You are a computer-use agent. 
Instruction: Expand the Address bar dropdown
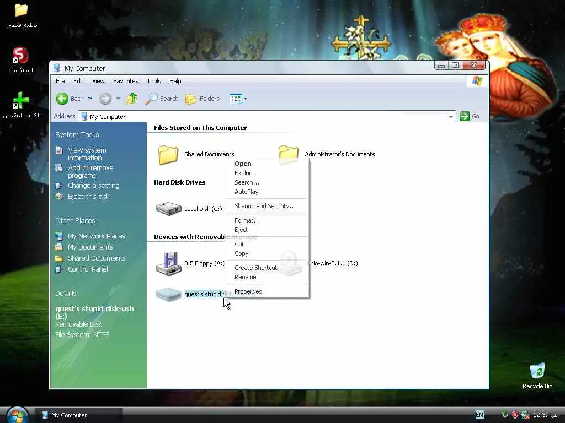(451, 117)
